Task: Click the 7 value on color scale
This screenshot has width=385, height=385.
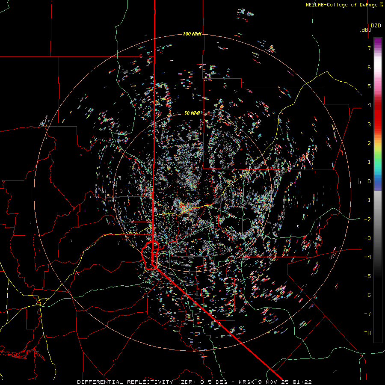Action: click(x=369, y=48)
